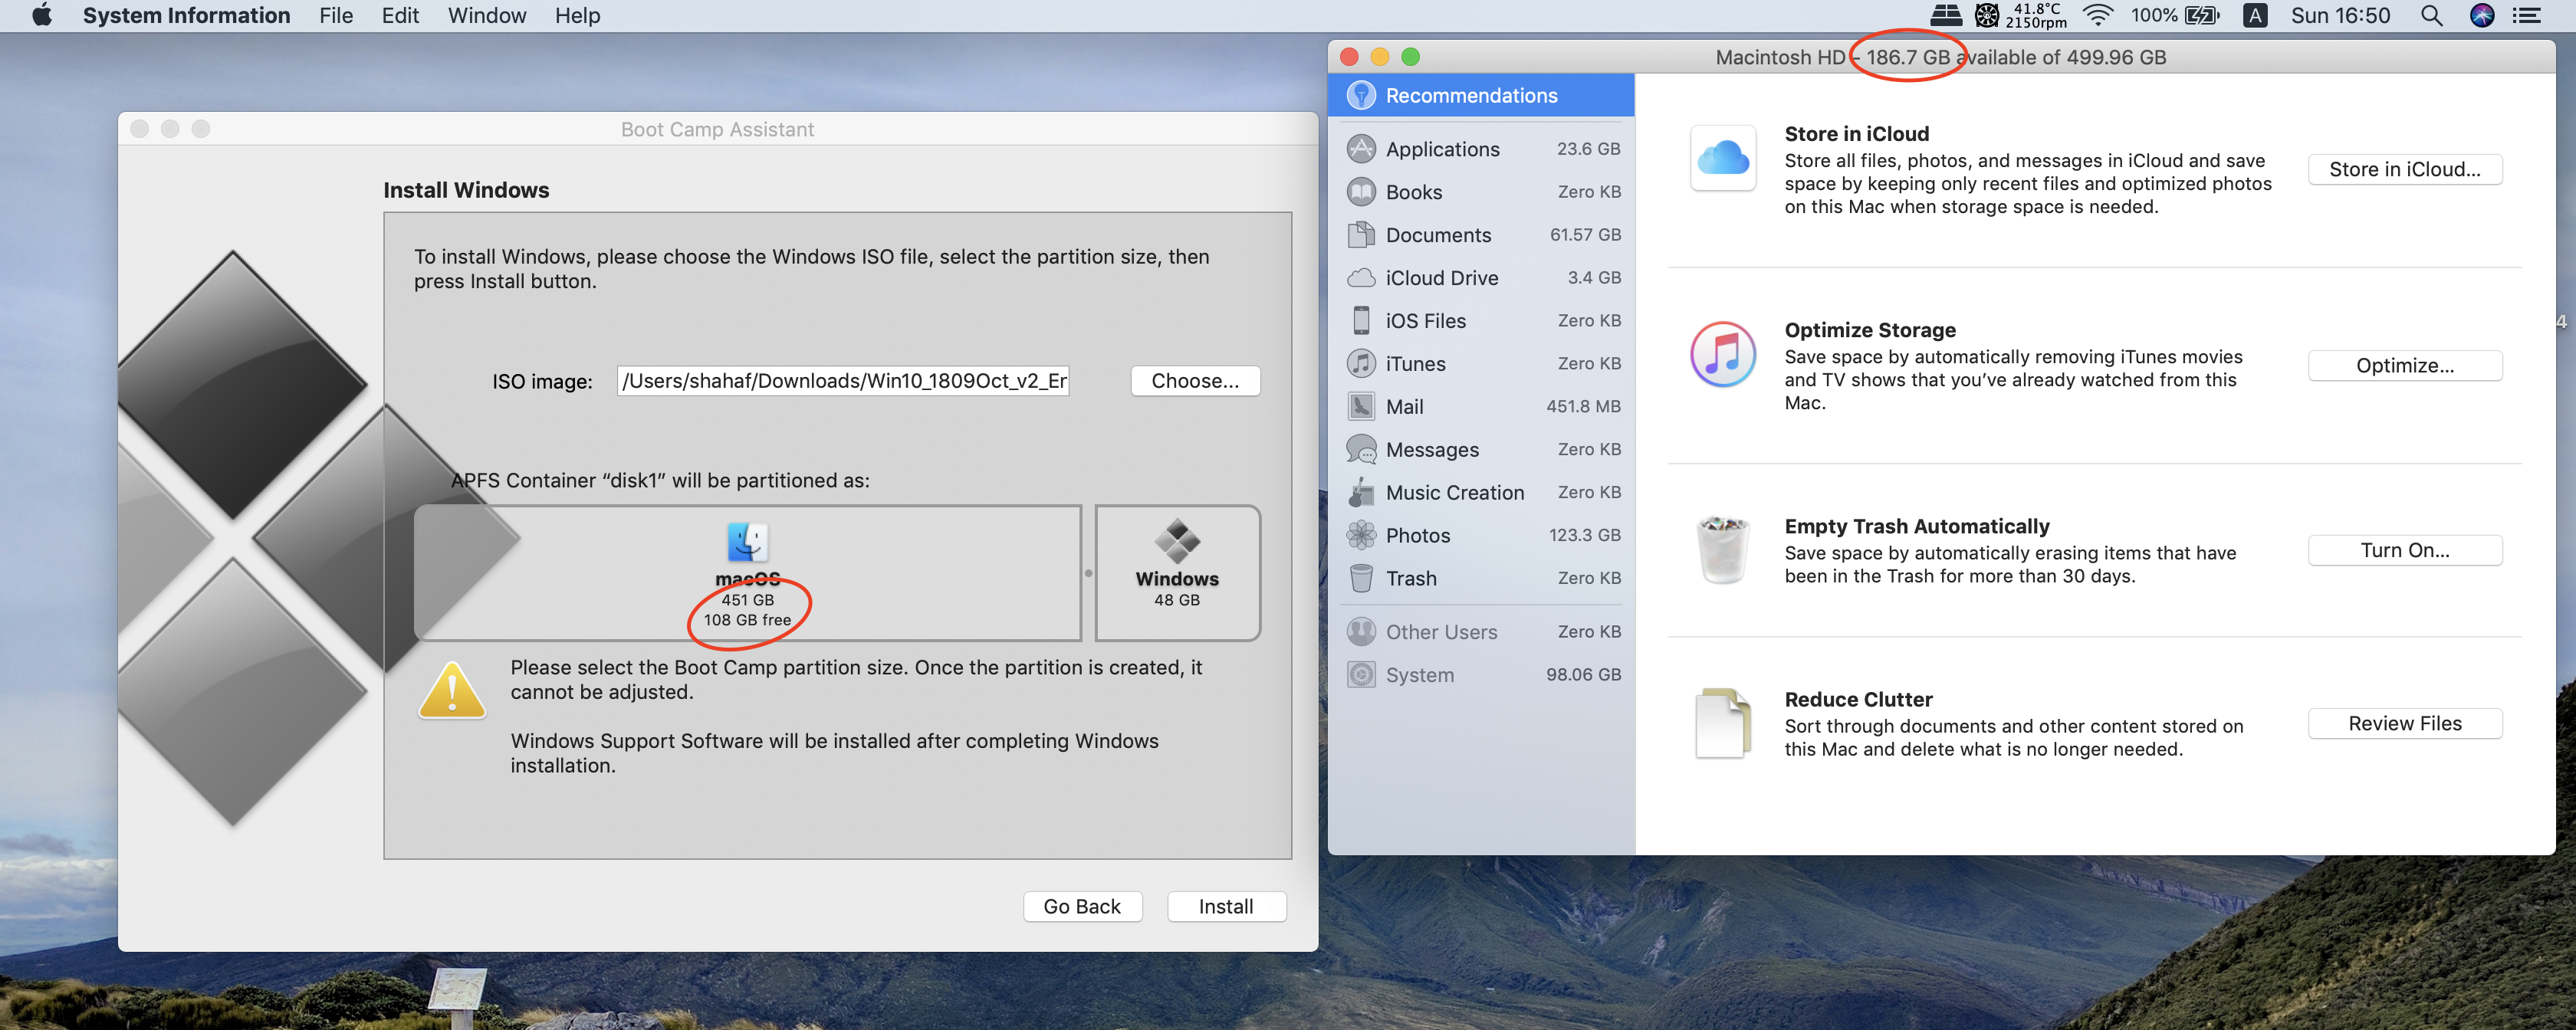Select Applications in the storage sidebar
Screen dimensions: 2576x1030
[x=1441, y=149]
